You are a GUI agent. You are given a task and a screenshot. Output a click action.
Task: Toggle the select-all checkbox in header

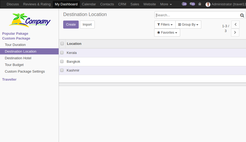(x=62, y=44)
